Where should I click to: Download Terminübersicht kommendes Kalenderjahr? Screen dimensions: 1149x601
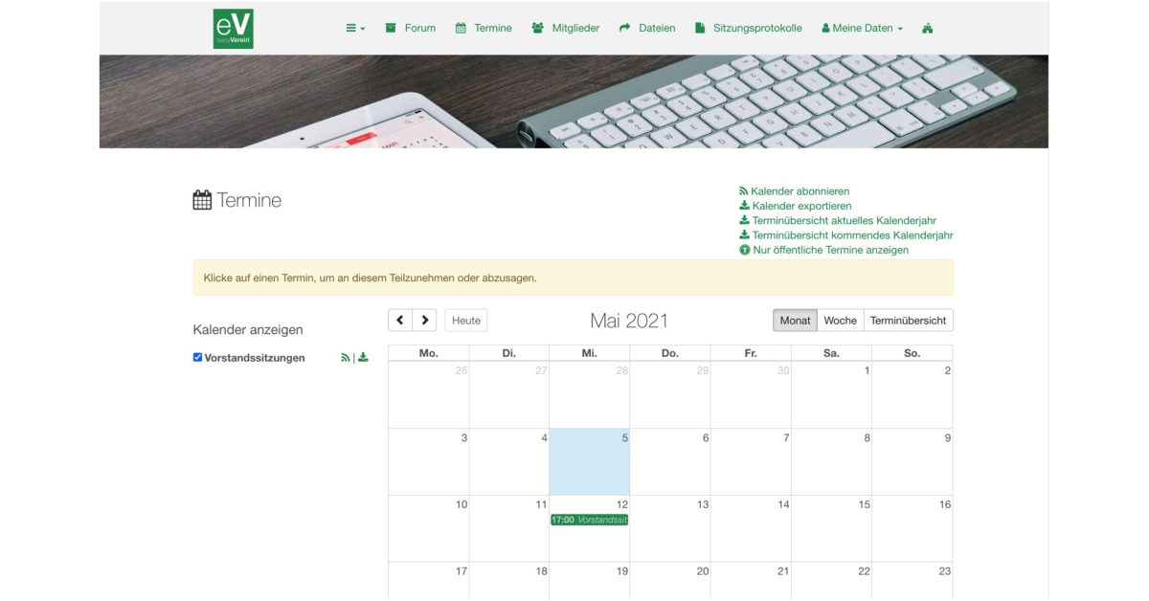(845, 235)
